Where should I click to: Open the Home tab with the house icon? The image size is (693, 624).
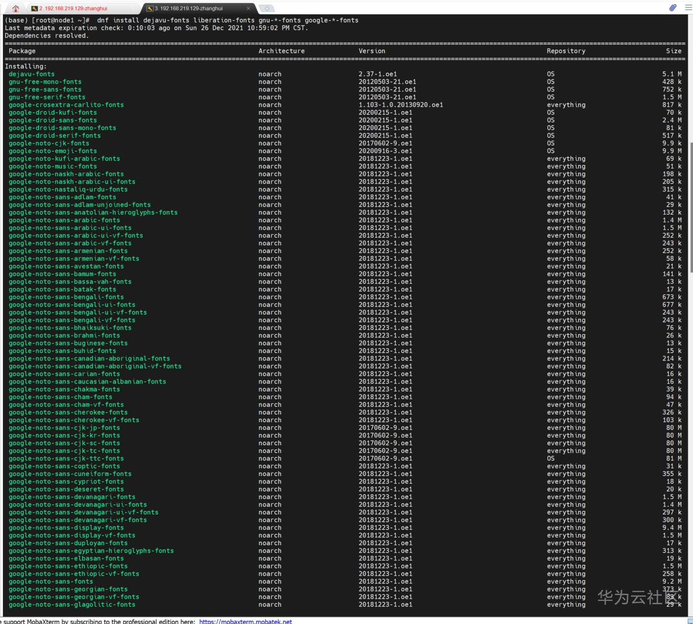[x=15, y=8]
